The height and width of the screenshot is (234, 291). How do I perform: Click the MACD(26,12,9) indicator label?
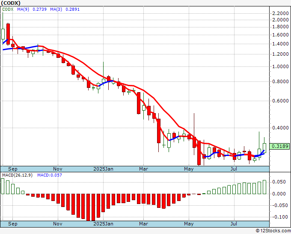click(x=17, y=175)
